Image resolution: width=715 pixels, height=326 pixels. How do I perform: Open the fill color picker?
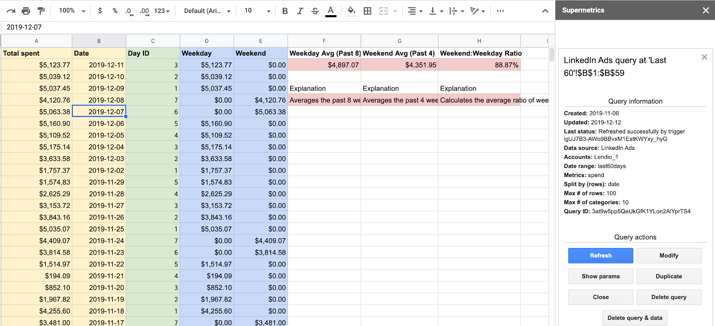(352, 11)
